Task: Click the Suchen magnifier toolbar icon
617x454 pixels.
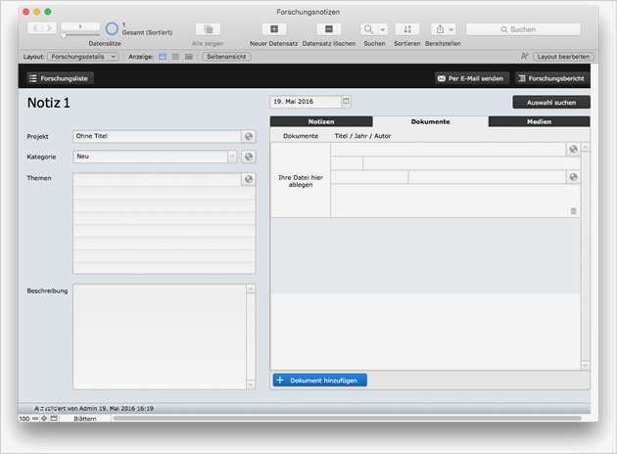Action: pyautogui.click(x=368, y=29)
